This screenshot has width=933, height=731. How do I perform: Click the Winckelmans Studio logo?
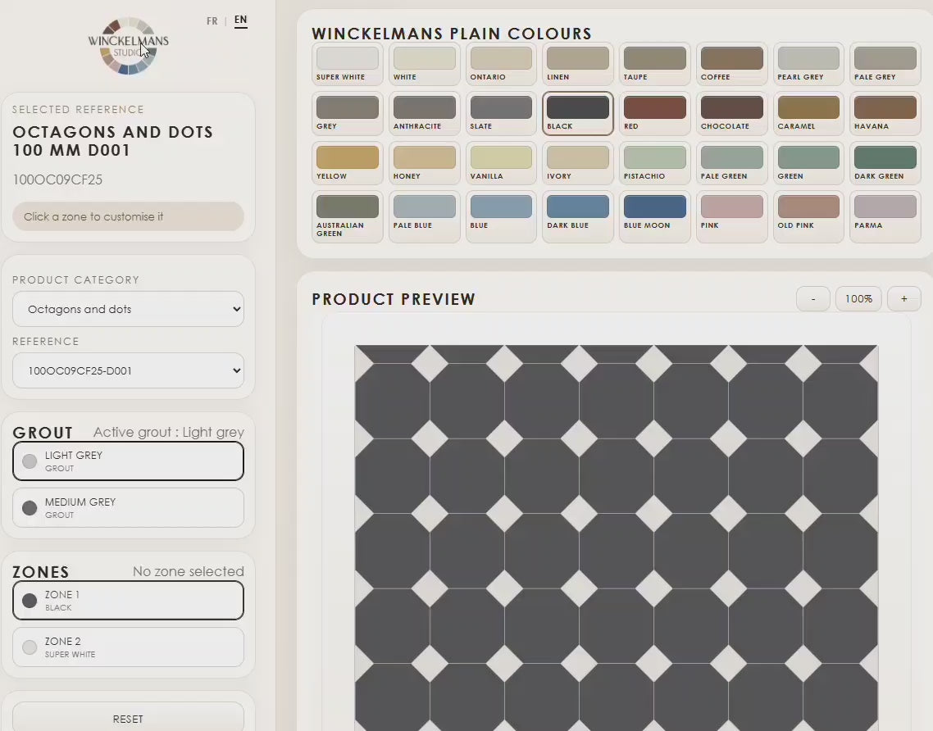click(x=129, y=46)
